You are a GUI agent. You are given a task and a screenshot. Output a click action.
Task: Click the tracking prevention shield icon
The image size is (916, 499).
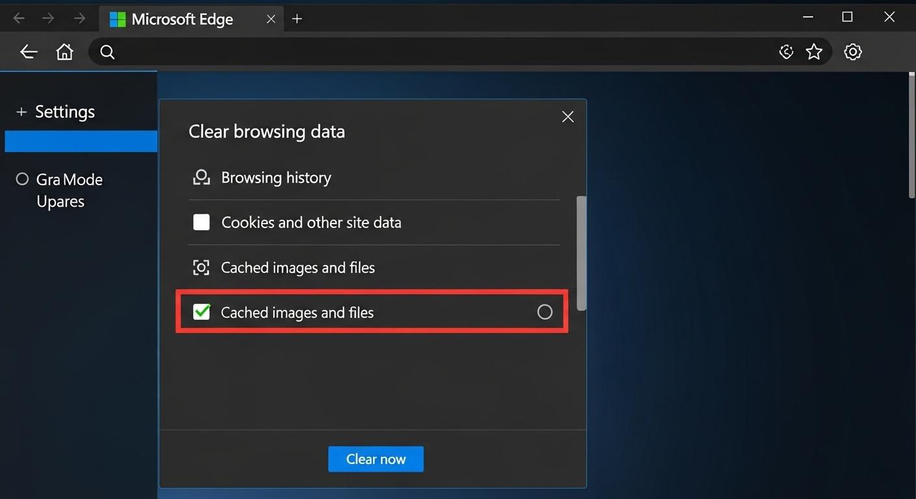coord(785,51)
